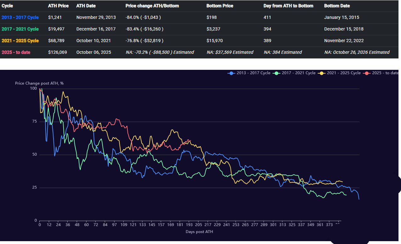Toggle 2021 - 2025 Cycle legend label text

click(344, 73)
